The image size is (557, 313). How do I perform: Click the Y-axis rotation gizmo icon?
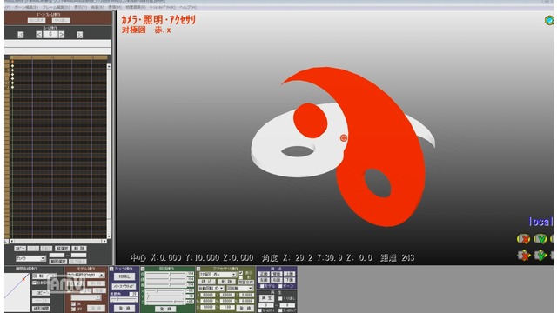(540, 239)
